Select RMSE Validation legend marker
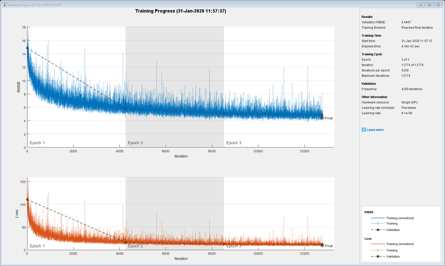Viewport: 445px width, 266px height. [378, 230]
